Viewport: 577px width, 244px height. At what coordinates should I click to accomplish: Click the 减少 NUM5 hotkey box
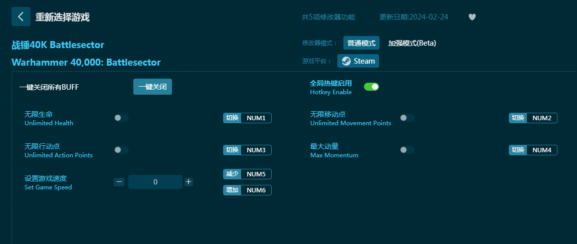point(247,174)
